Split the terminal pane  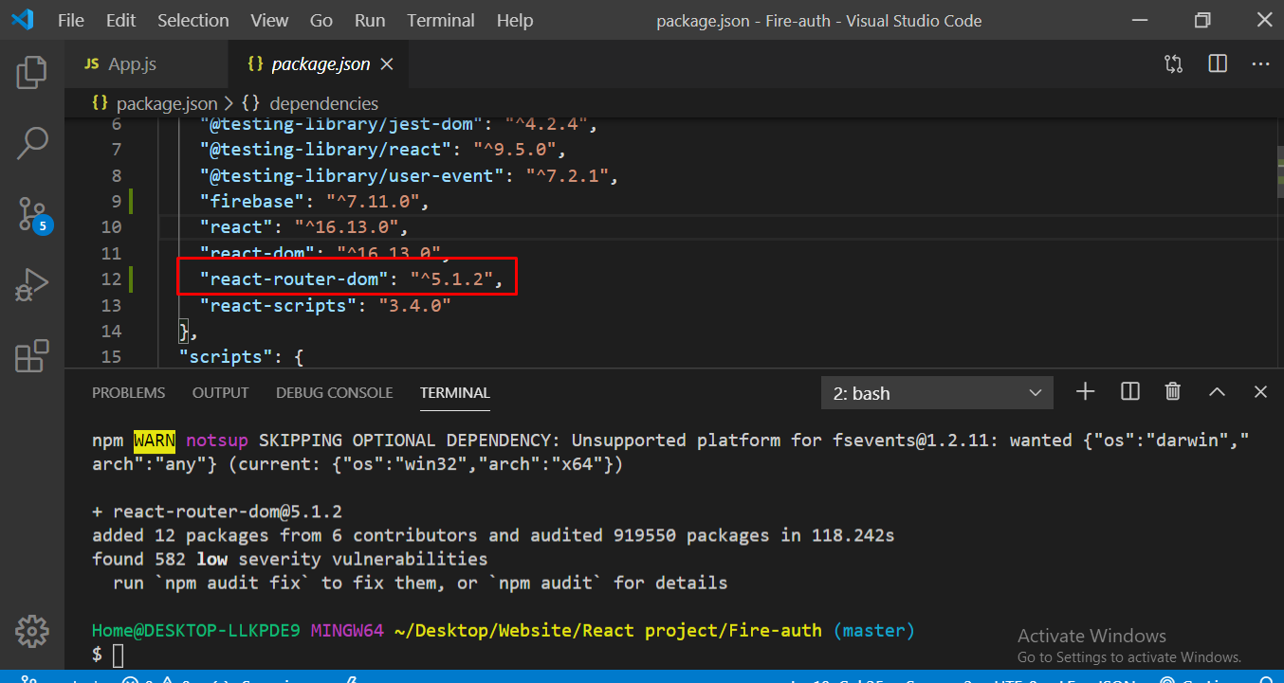pyautogui.click(x=1129, y=391)
